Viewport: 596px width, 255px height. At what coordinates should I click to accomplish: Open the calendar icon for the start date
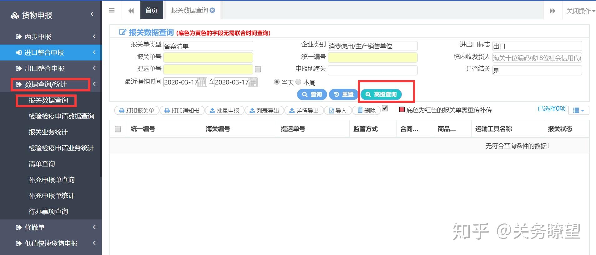tap(202, 82)
